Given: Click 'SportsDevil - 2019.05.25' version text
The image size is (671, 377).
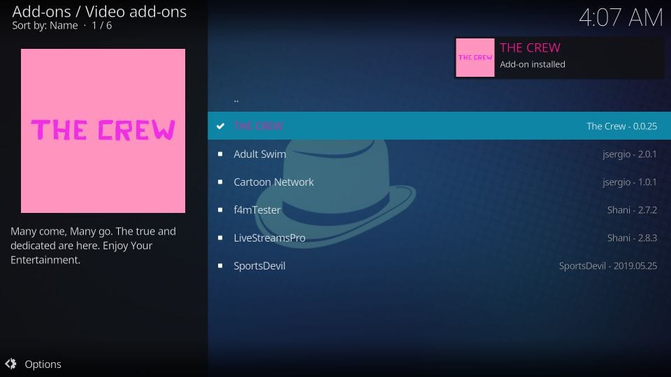Looking at the screenshot, I should tap(607, 265).
